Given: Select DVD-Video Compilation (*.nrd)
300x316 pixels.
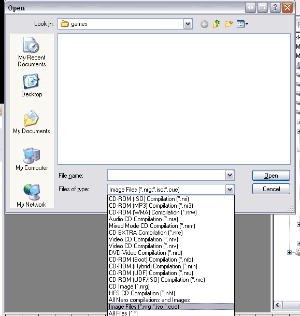Looking at the screenshot, I should point(171,253).
